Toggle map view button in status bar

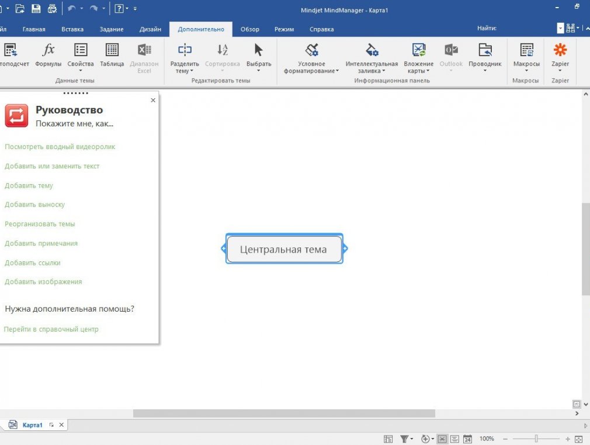[x=442, y=439]
